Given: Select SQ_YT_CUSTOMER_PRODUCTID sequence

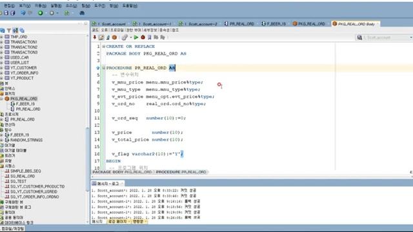Looking at the screenshot, I should [x=37, y=187].
